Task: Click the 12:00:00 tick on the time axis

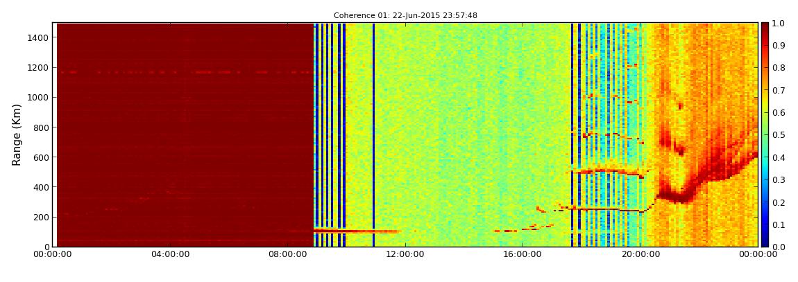Action: [405, 254]
